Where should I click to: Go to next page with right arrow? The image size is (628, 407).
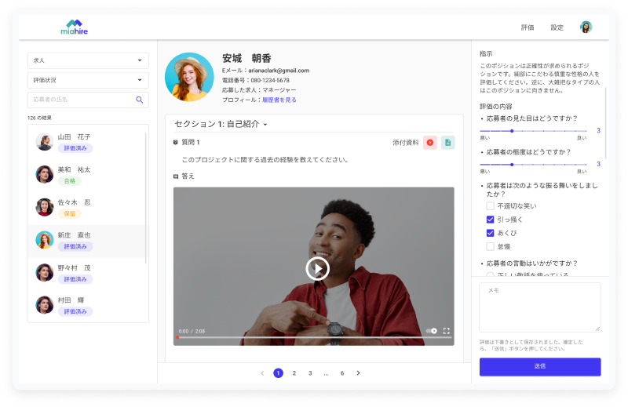(x=359, y=373)
